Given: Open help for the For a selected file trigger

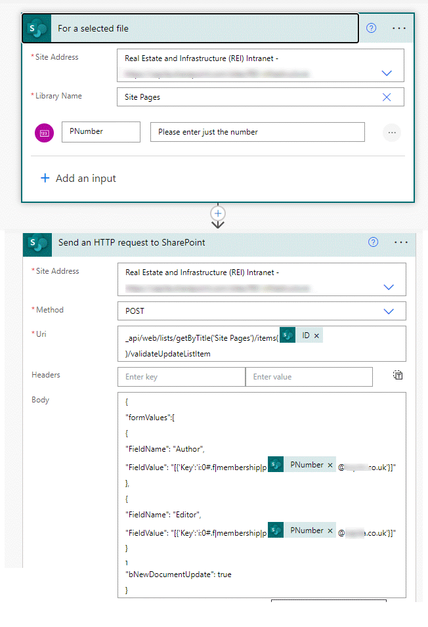Looking at the screenshot, I should click(x=372, y=28).
